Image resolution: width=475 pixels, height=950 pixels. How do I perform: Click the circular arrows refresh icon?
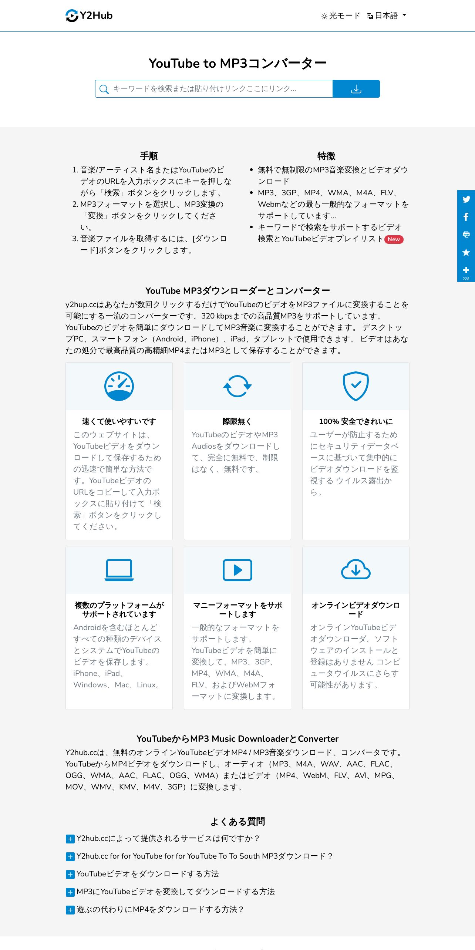point(237,386)
